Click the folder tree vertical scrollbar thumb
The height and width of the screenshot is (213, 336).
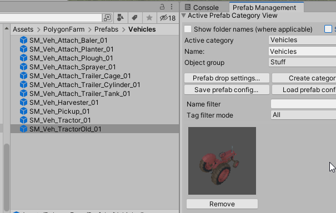(x=7, y=177)
